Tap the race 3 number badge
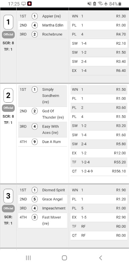Image resolution: width=129 pixels, height=265 pixels. 8,196
